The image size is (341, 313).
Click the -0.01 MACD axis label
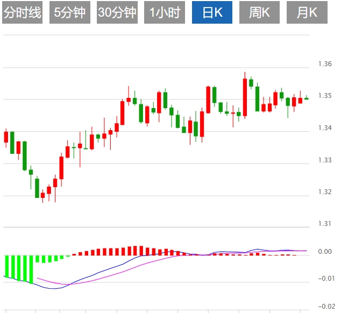[326, 279]
